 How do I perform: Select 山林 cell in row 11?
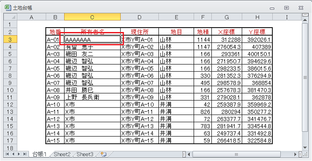click(176, 97)
